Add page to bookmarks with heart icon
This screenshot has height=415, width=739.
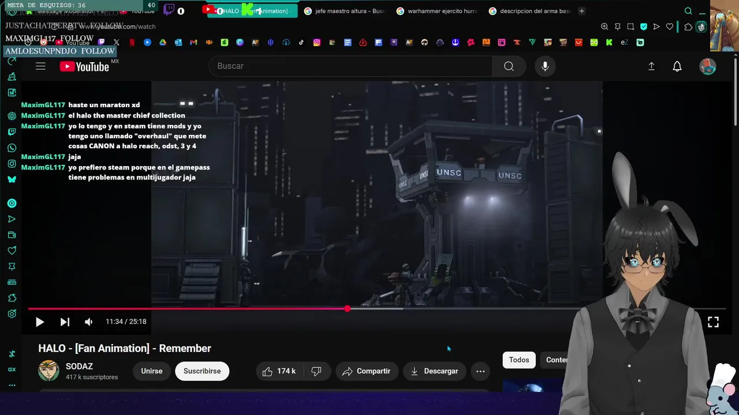click(x=670, y=27)
